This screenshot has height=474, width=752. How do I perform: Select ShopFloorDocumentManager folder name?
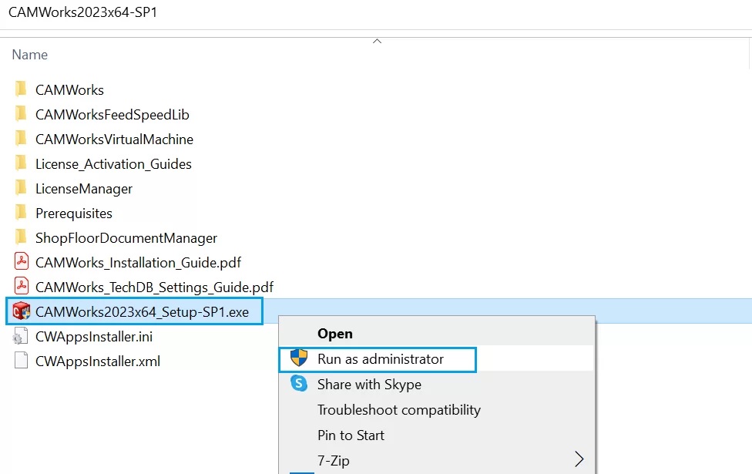(x=126, y=238)
